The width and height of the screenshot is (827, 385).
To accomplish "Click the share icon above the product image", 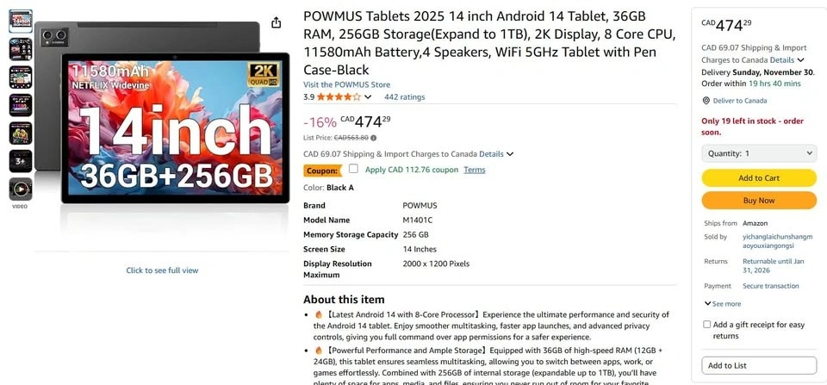I will tap(276, 23).
